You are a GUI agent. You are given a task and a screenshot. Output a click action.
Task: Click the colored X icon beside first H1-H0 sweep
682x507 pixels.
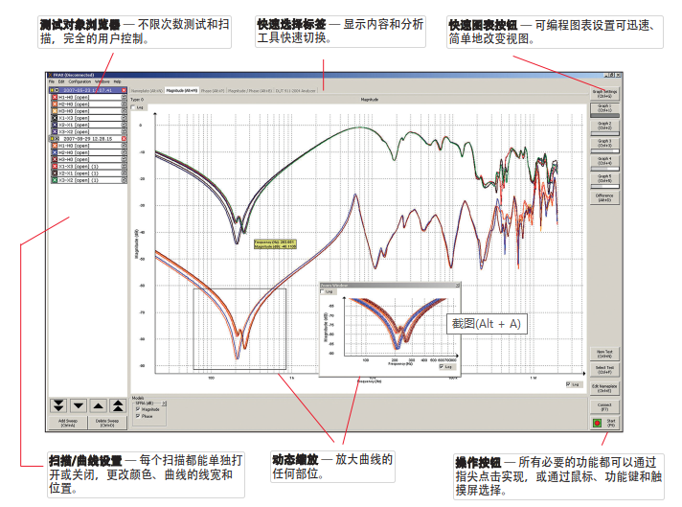pos(54,97)
